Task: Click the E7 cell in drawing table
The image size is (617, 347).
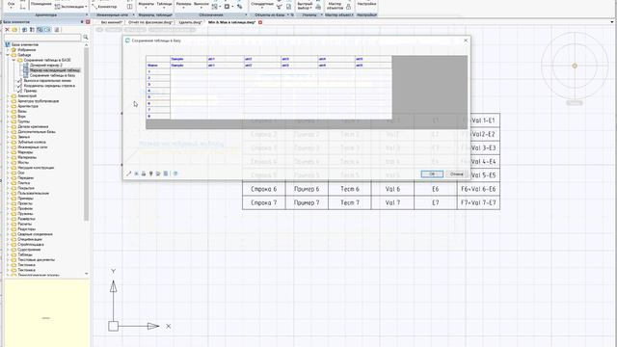Action: point(435,202)
